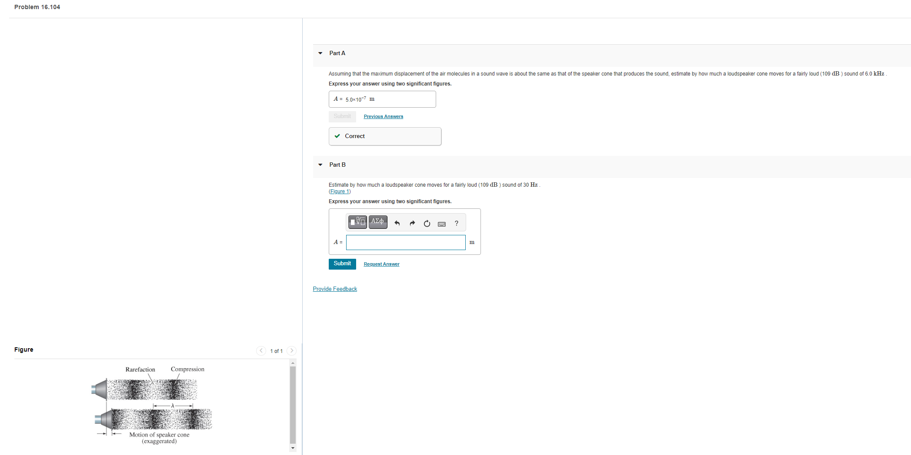Collapse the Part B section
This screenshot has height=455, width=911.
pyautogui.click(x=320, y=165)
